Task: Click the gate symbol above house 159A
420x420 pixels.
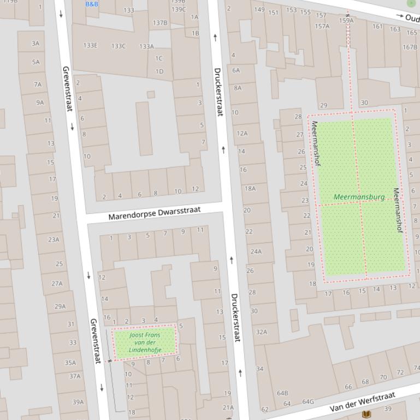Action: point(347,14)
